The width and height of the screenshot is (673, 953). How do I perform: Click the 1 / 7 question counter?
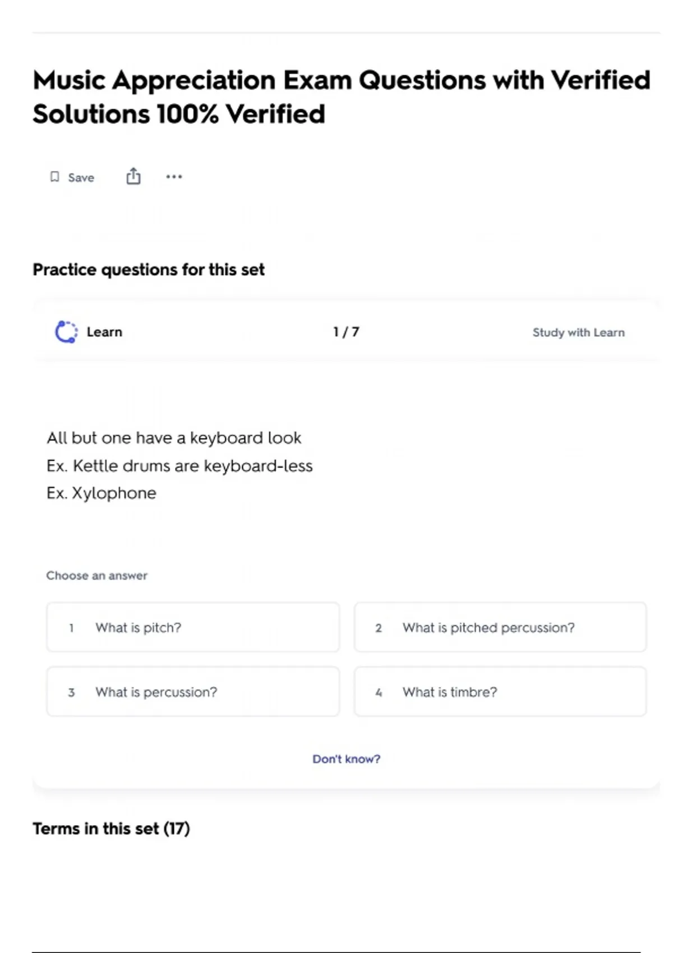point(346,332)
